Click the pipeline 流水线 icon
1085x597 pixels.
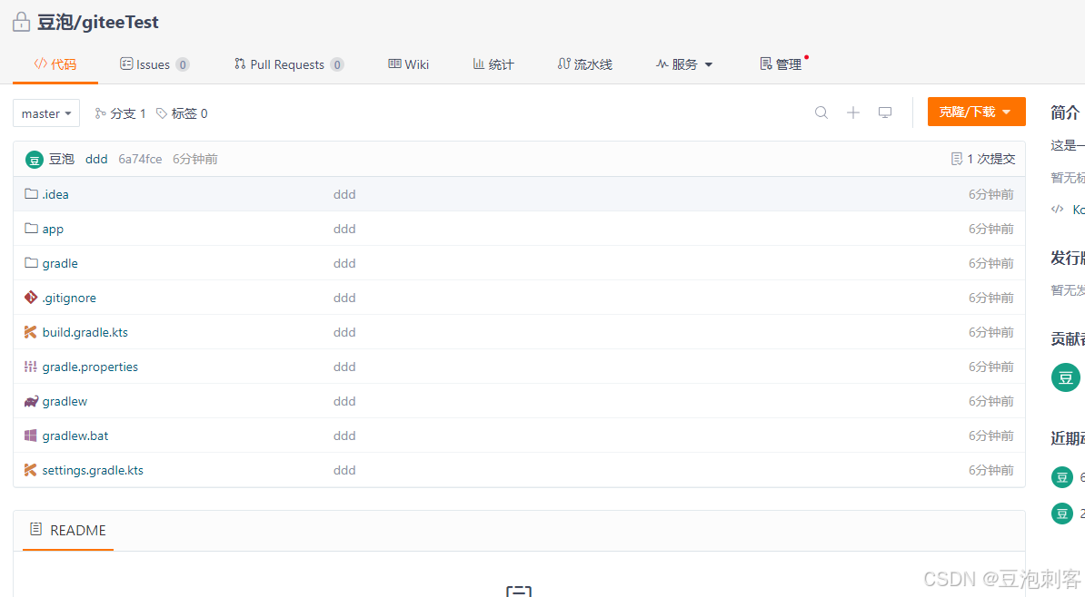564,64
